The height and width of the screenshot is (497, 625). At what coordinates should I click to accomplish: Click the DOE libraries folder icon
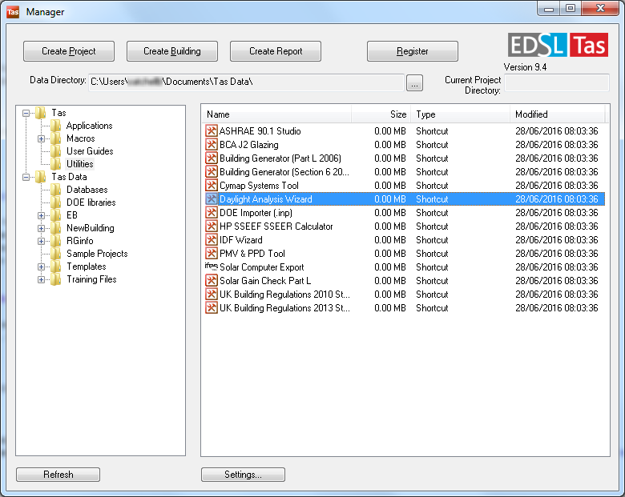click(56, 202)
